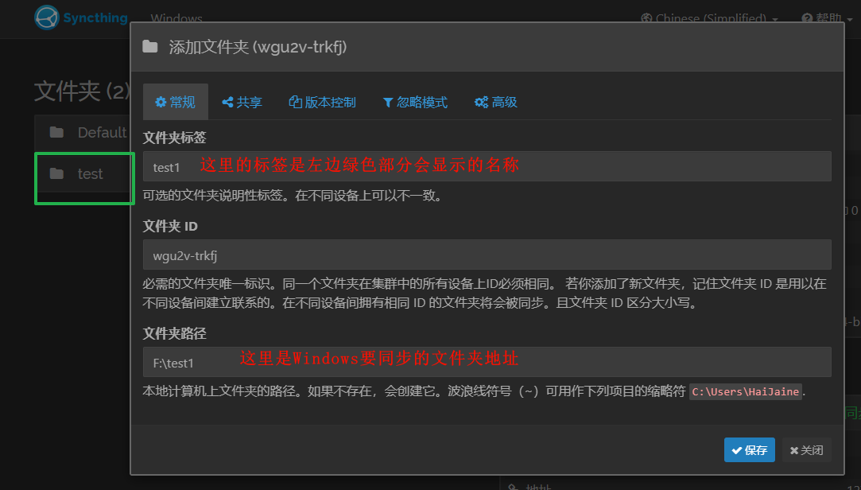The height and width of the screenshot is (490, 861).
Task: Click the gear icon on 常规 tab
Action: (x=161, y=102)
